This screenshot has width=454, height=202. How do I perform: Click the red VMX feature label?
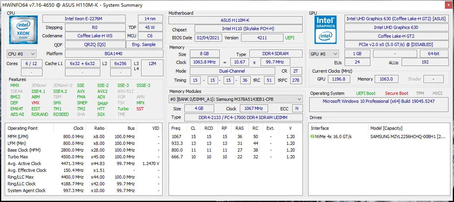pos(35,103)
